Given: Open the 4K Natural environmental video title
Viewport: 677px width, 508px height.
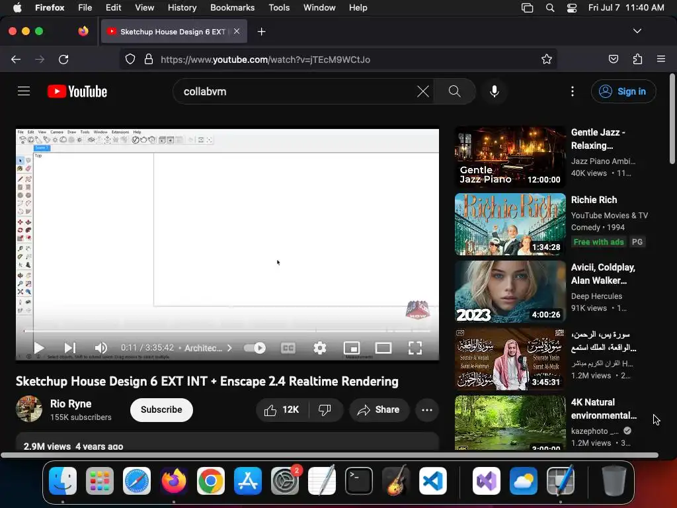Looking at the screenshot, I should click(604, 409).
